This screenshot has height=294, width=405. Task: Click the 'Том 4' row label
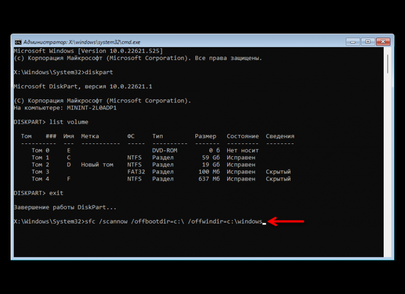coord(40,179)
